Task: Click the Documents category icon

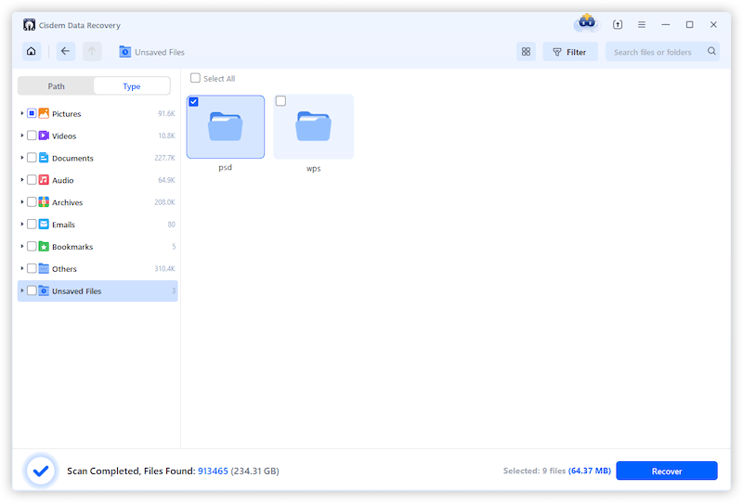Action: coord(44,158)
